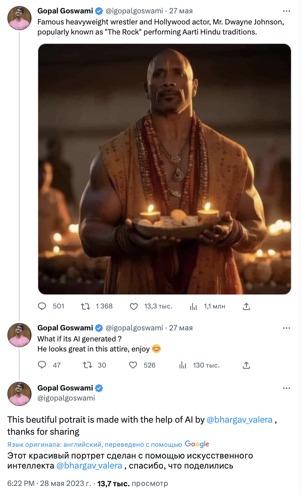The width and height of the screenshot is (301, 495).
Task: Open reply icon with 501 comments
Action: pos(42,306)
